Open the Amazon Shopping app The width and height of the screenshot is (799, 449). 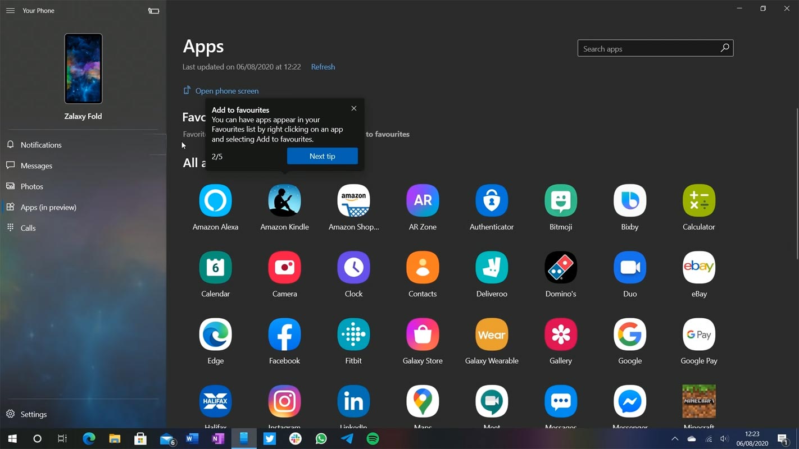[353, 201]
